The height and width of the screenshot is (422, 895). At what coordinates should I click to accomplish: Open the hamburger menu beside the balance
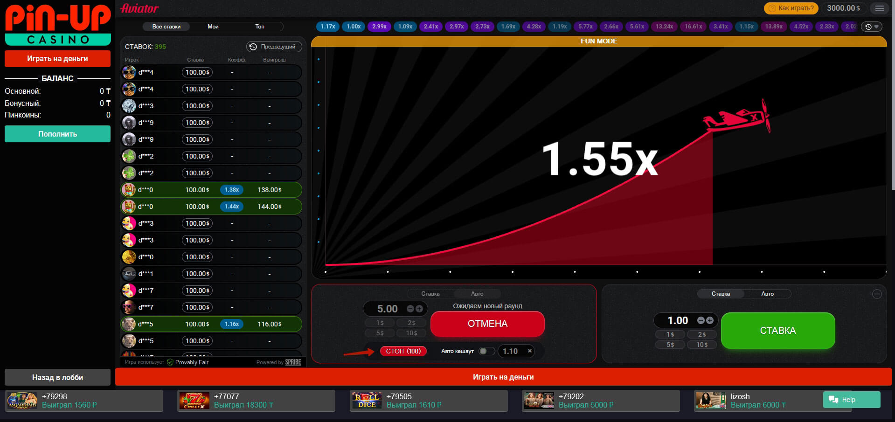tap(879, 8)
